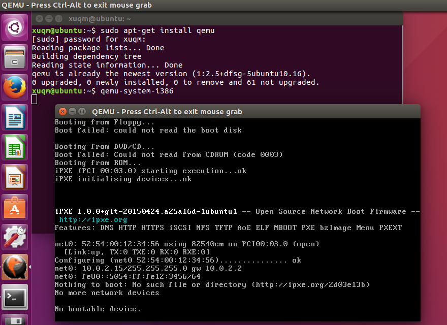Click the 'No bootable device.' line

pos(98,309)
